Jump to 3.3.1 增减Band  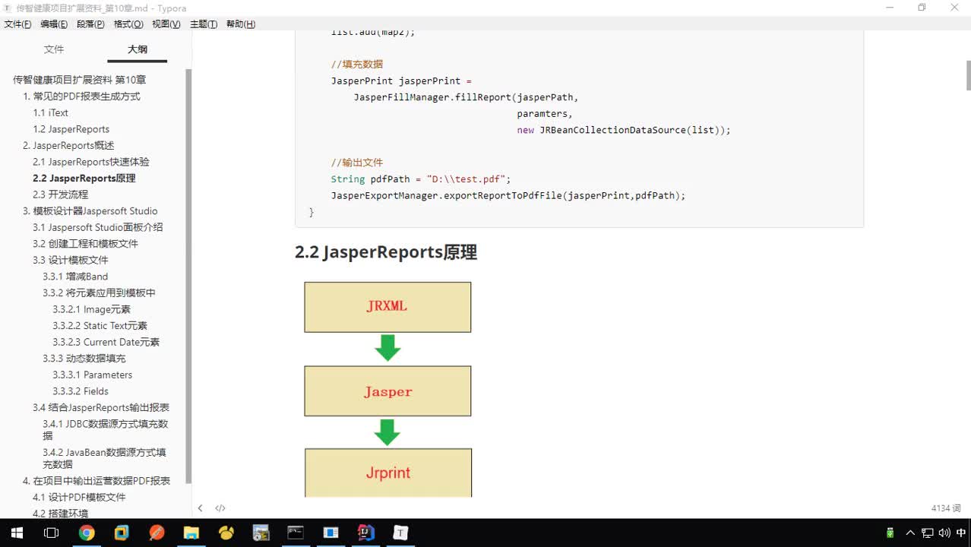tap(75, 277)
